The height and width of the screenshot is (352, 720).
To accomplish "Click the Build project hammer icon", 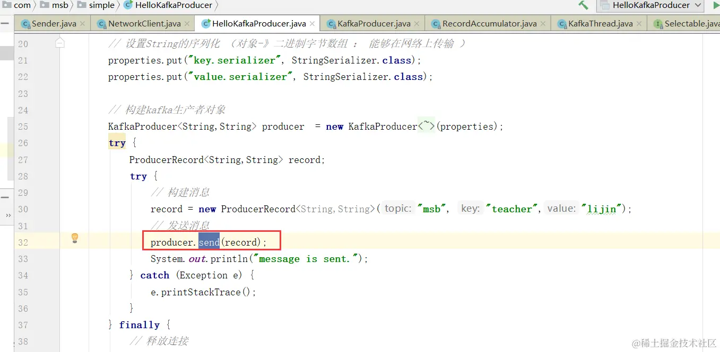I will (583, 5).
